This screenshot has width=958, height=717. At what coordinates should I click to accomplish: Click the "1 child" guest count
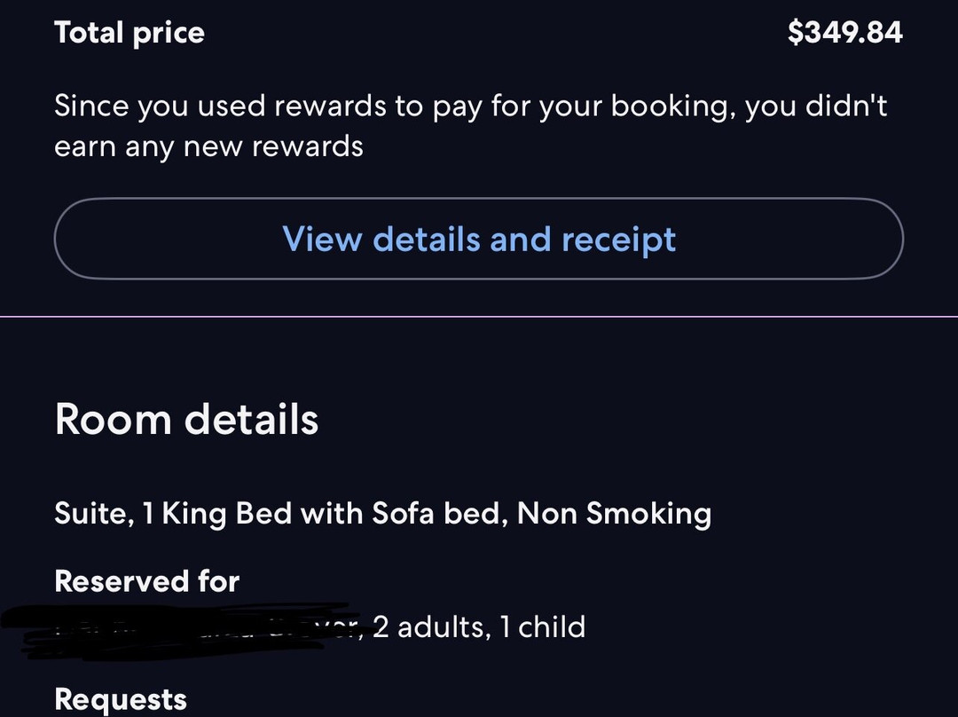541,627
